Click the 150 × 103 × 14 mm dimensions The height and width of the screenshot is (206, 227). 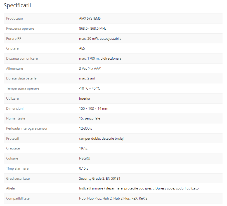[x=93, y=109]
